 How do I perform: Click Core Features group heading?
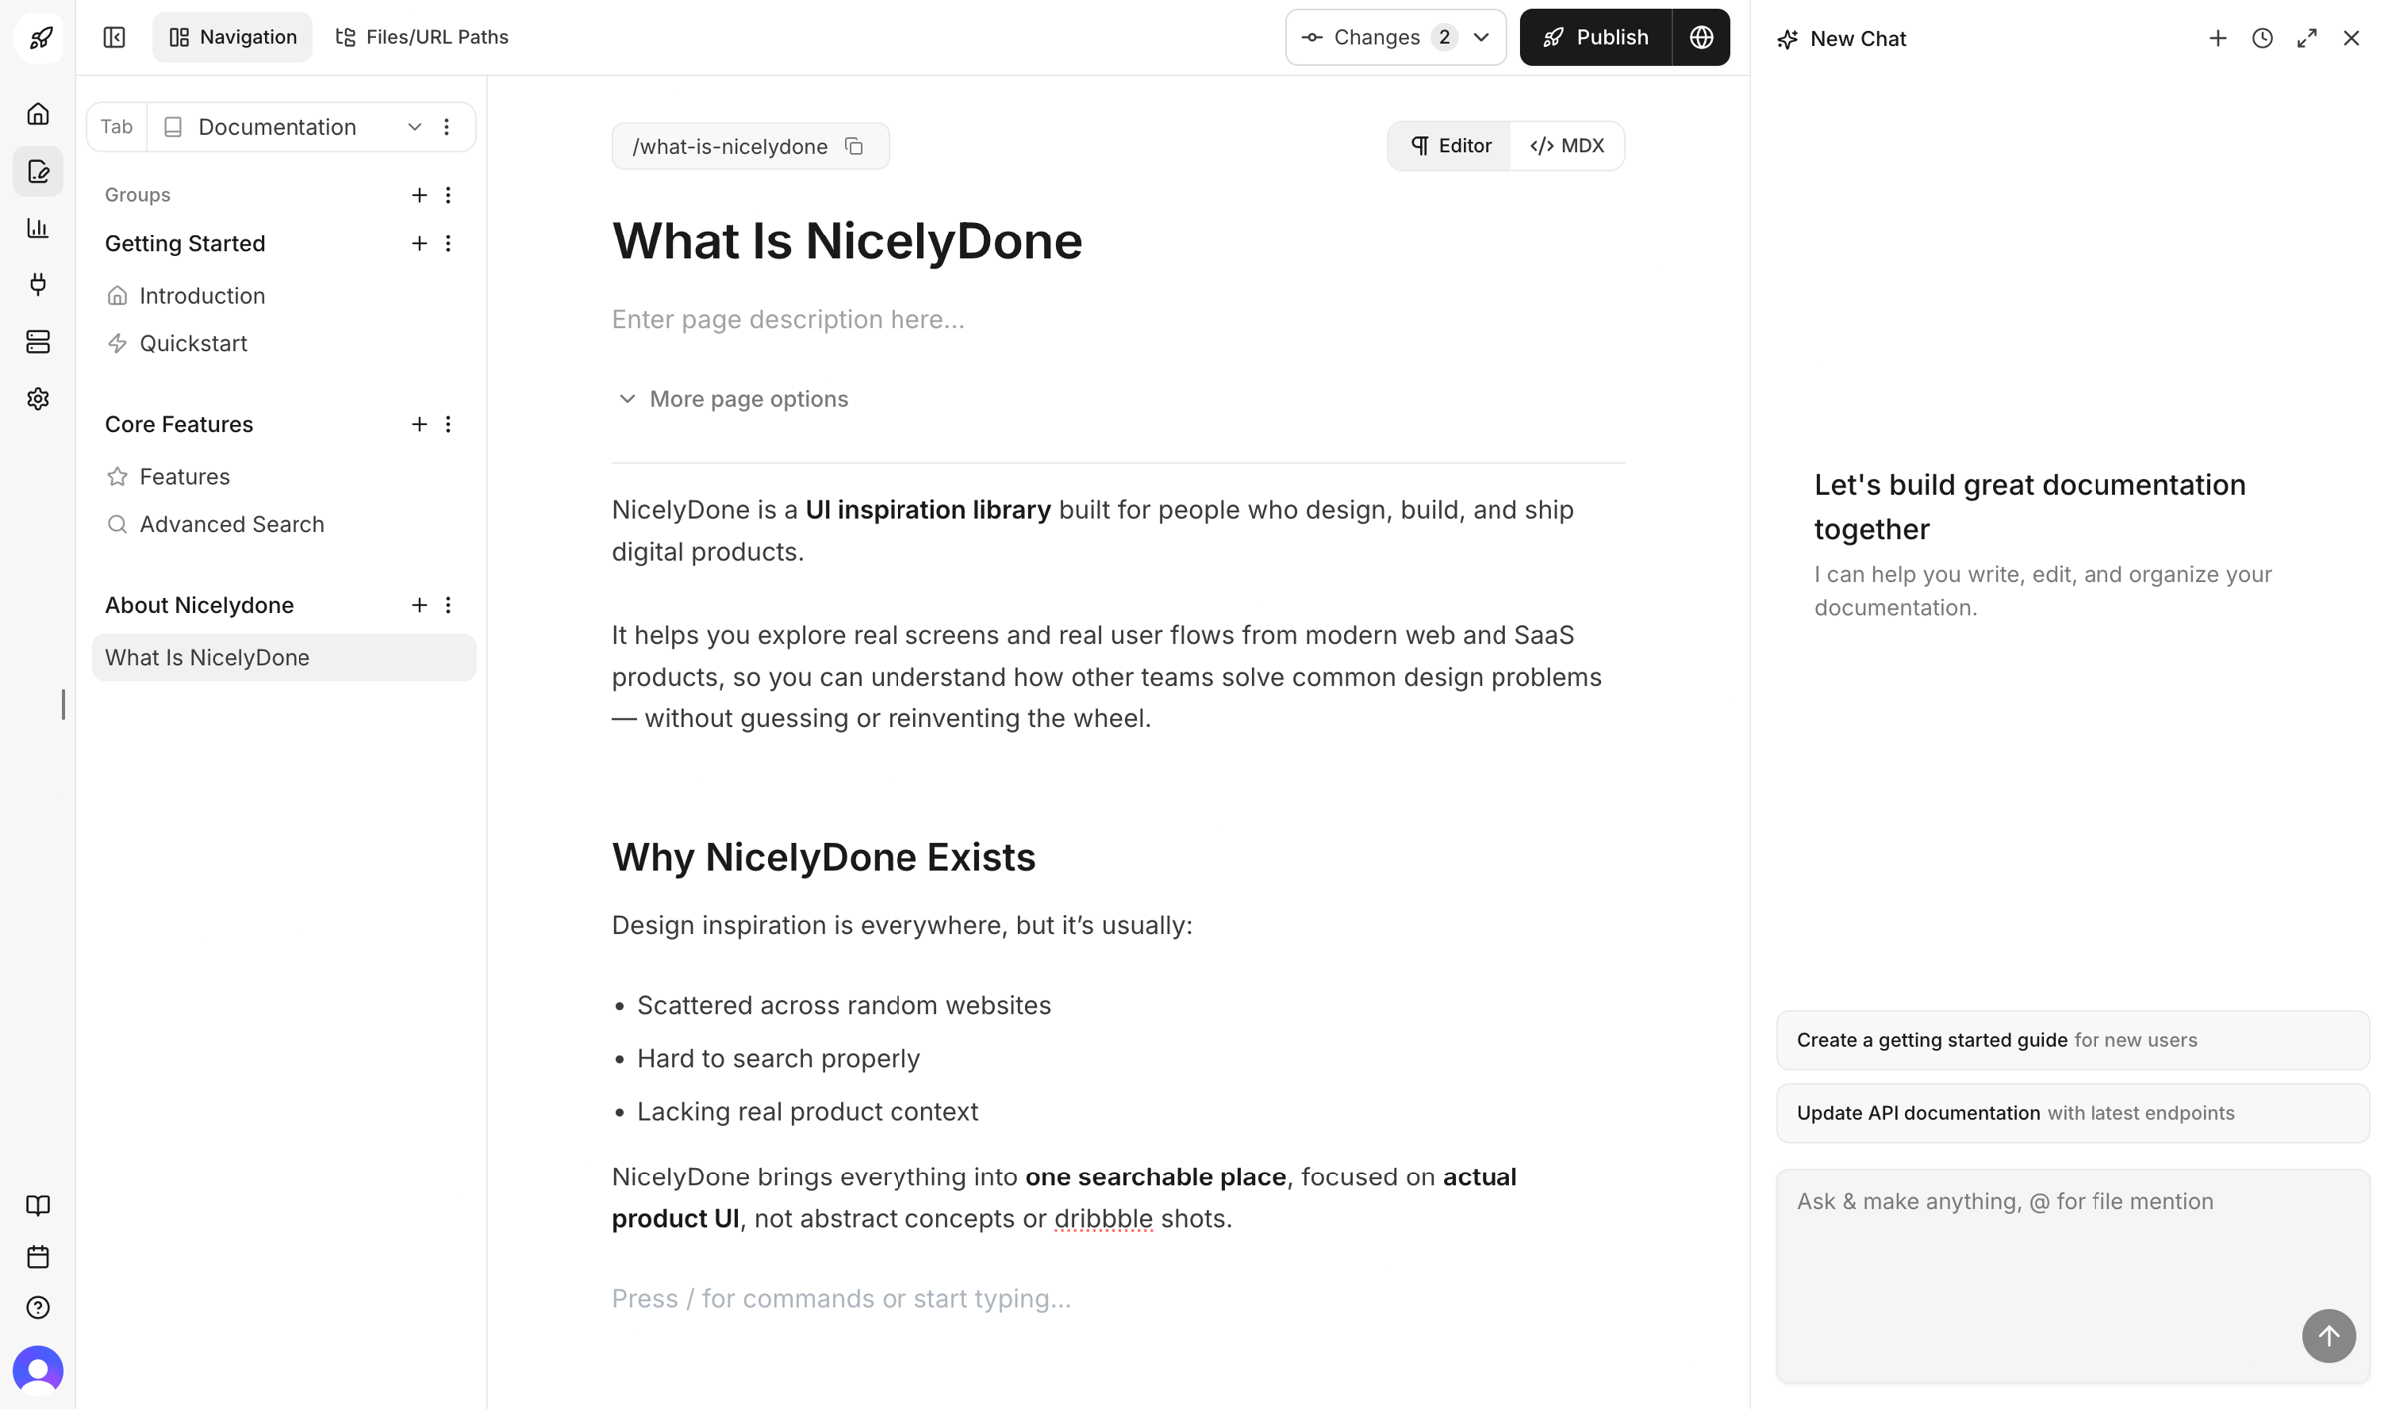(x=179, y=424)
